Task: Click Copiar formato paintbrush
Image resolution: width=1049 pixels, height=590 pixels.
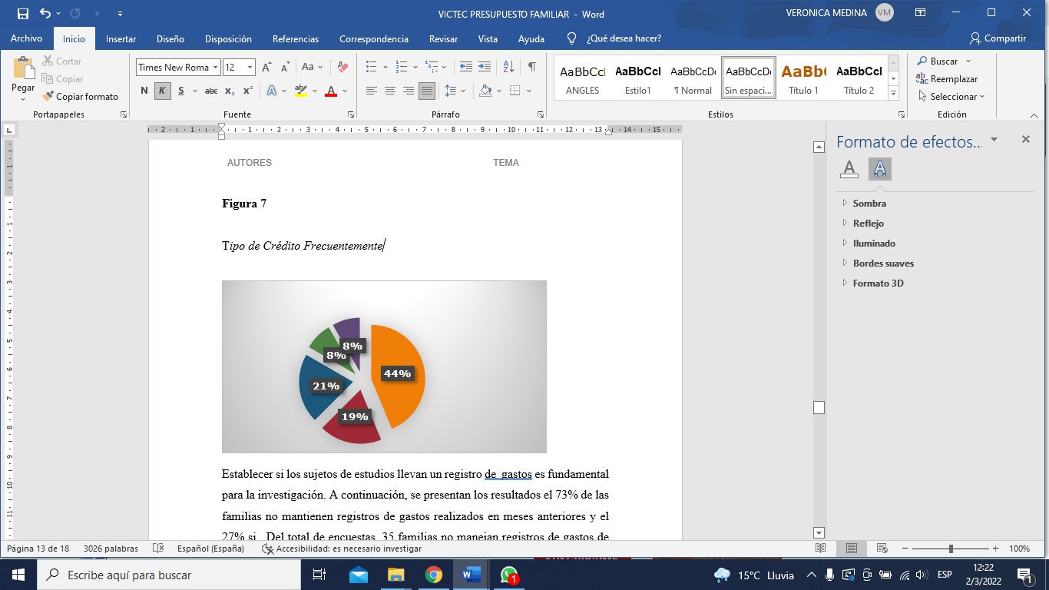Action: pos(80,97)
